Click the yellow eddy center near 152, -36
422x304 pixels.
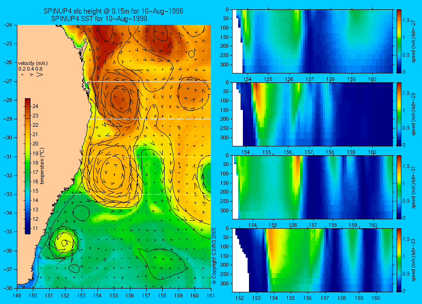coord(64,243)
